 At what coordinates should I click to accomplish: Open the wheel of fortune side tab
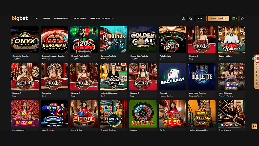(x=256, y=71)
